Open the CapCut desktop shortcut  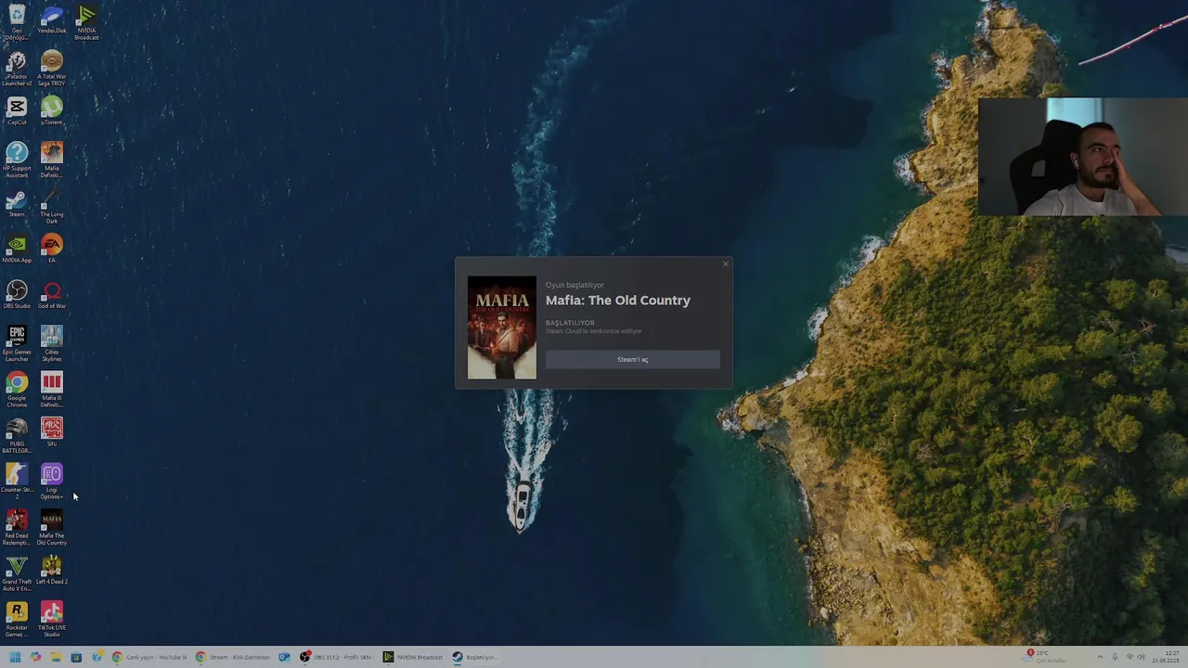(x=17, y=111)
